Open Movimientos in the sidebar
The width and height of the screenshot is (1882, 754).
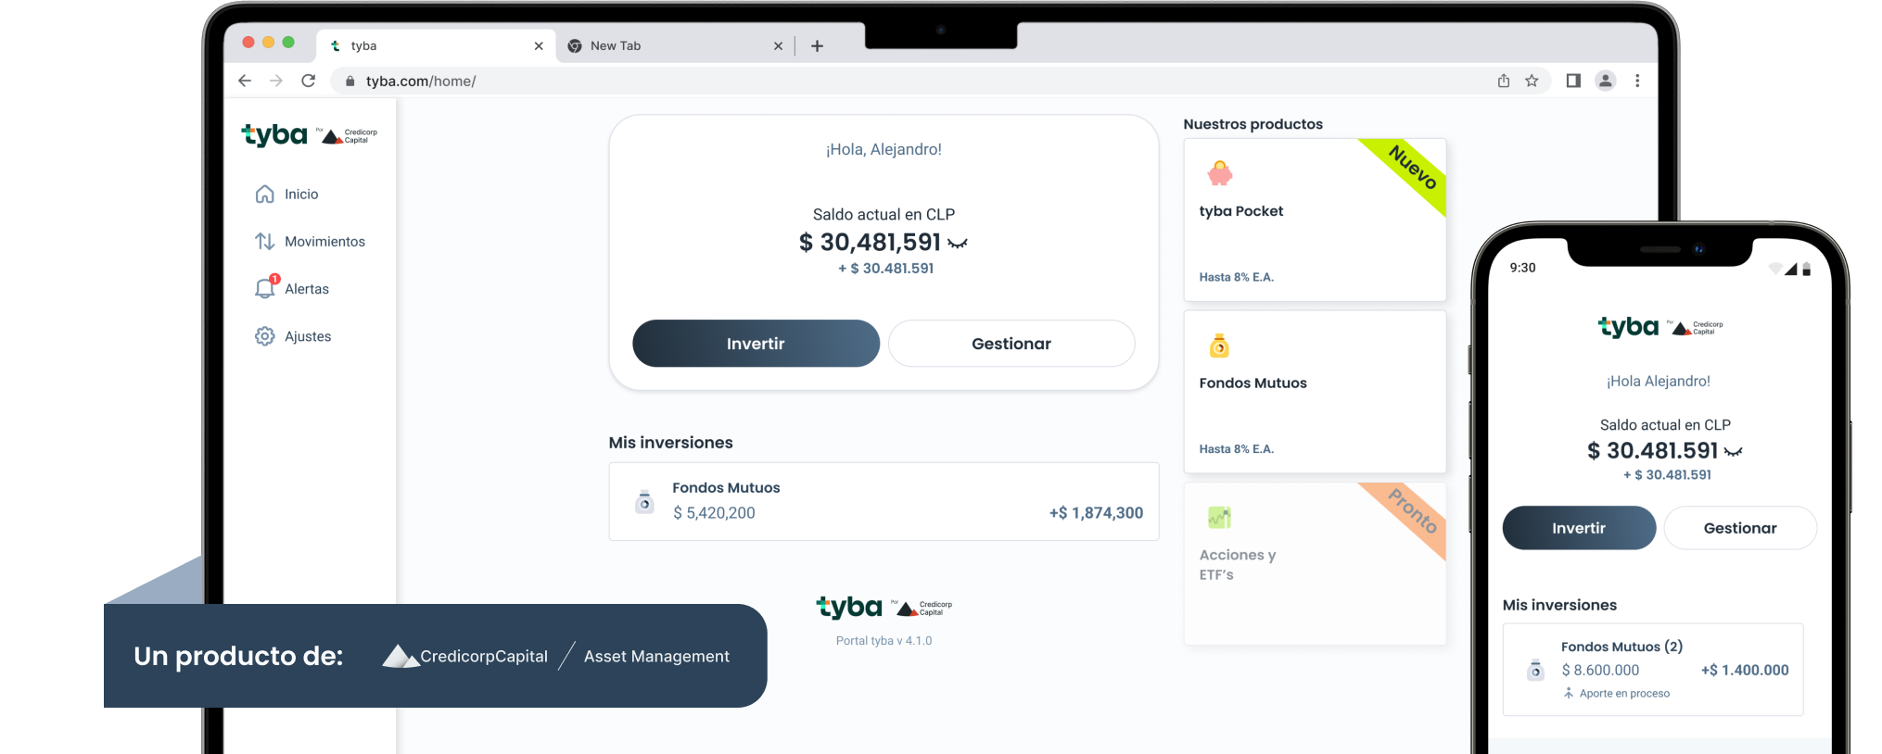click(x=310, y=241)
